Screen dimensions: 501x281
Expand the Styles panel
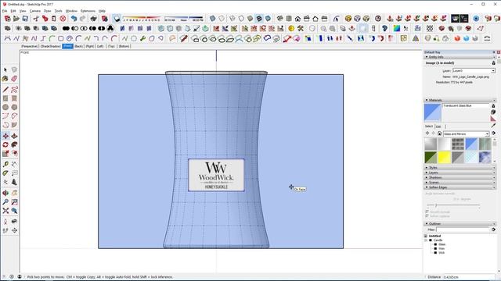coord(427,168)
